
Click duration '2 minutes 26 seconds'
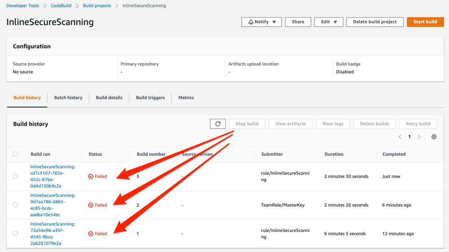tap(346, 205)
